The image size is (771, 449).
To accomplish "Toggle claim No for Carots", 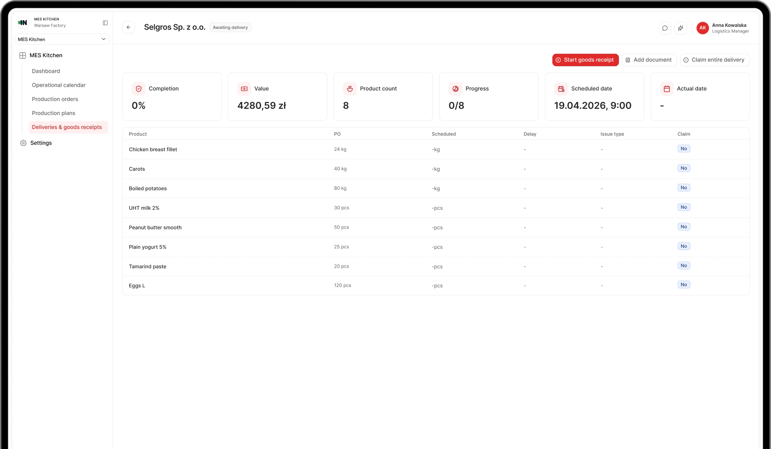I will pyautogui.click(x=684, y=168).
